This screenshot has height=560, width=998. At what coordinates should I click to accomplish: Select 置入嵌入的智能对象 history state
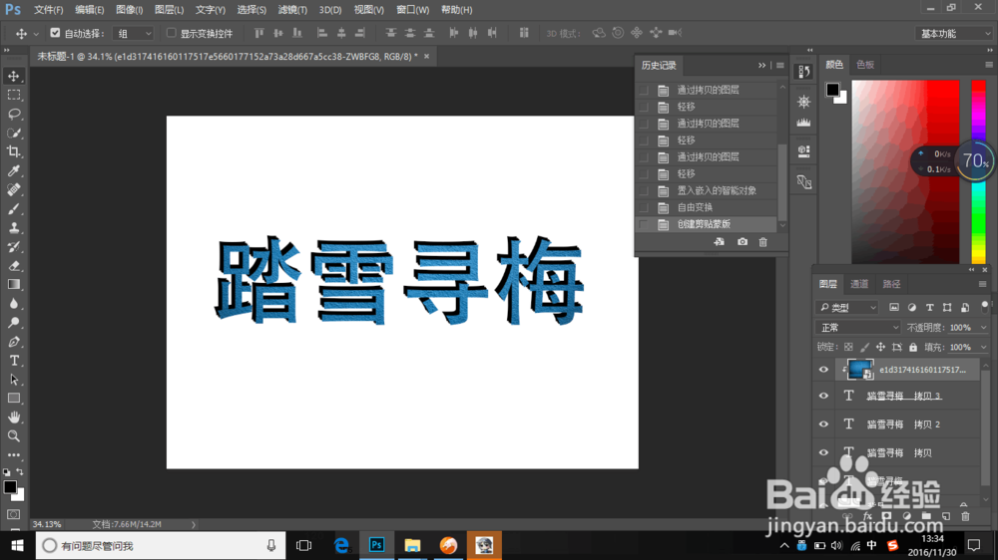(707, 190)
